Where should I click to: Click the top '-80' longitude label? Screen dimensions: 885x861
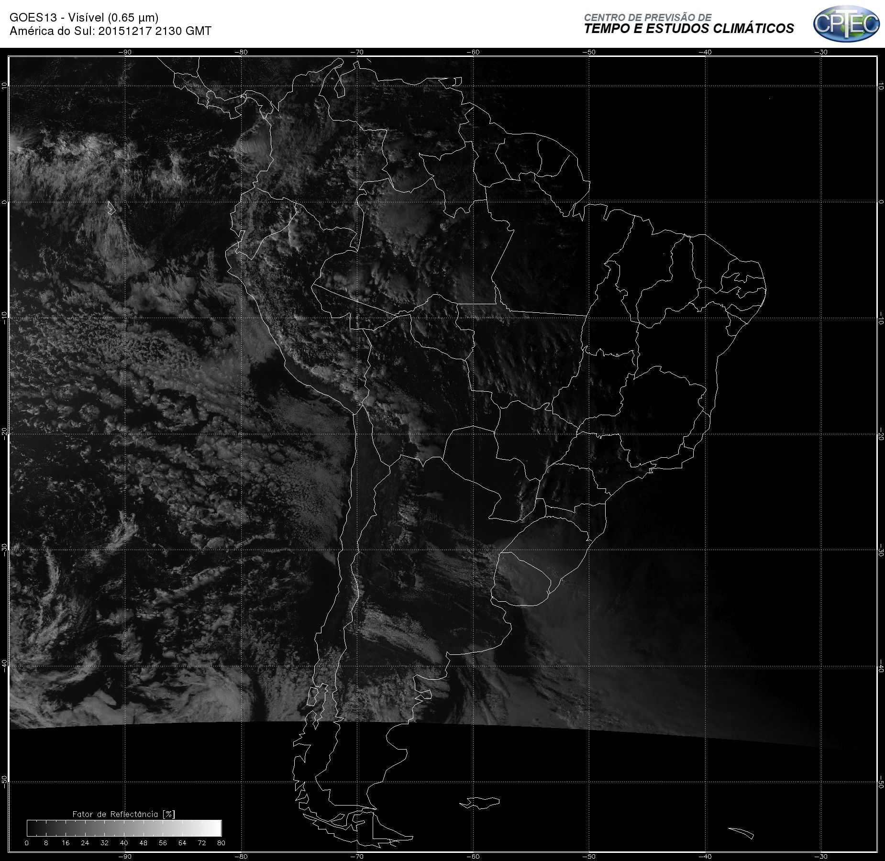241,52
